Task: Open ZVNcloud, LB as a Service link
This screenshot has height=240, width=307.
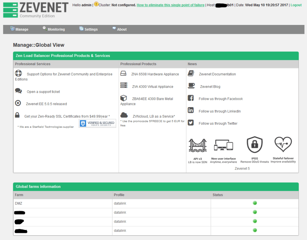Action: (154, 116)
